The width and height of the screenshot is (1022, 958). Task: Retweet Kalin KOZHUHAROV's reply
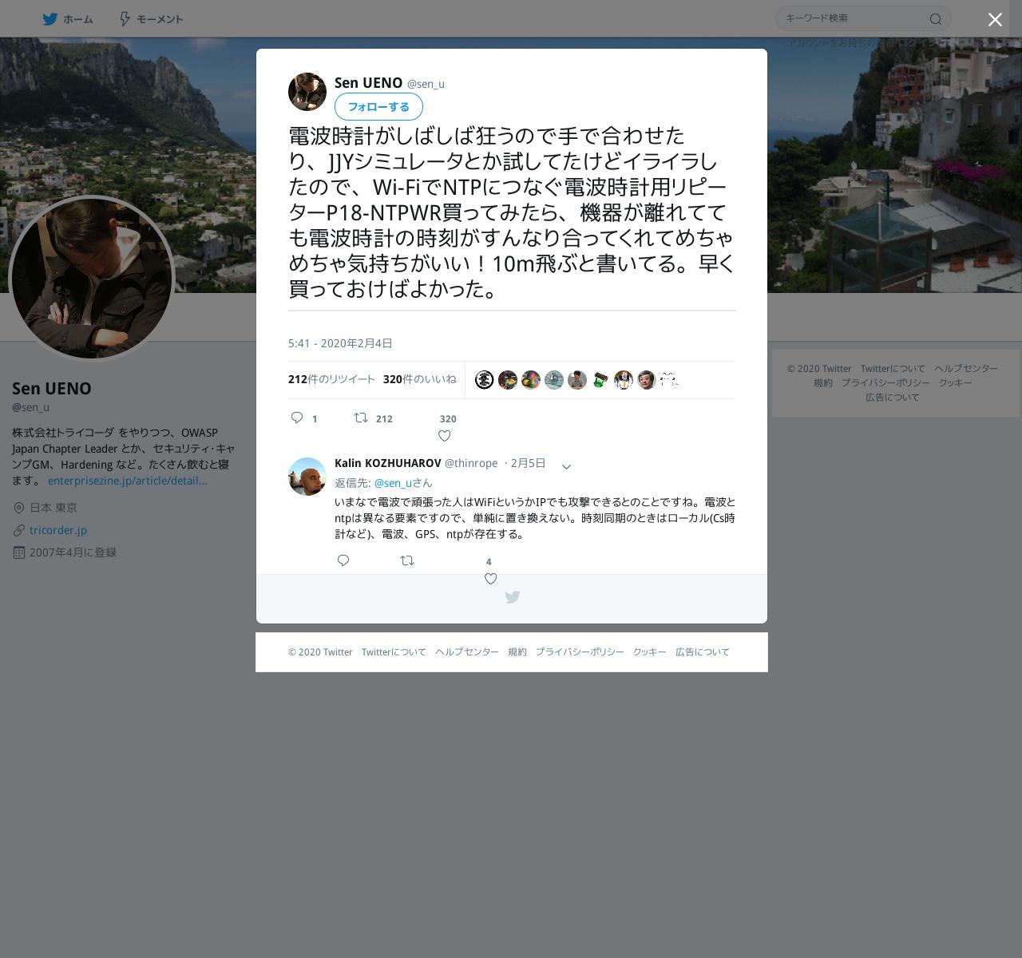point(407,560)
